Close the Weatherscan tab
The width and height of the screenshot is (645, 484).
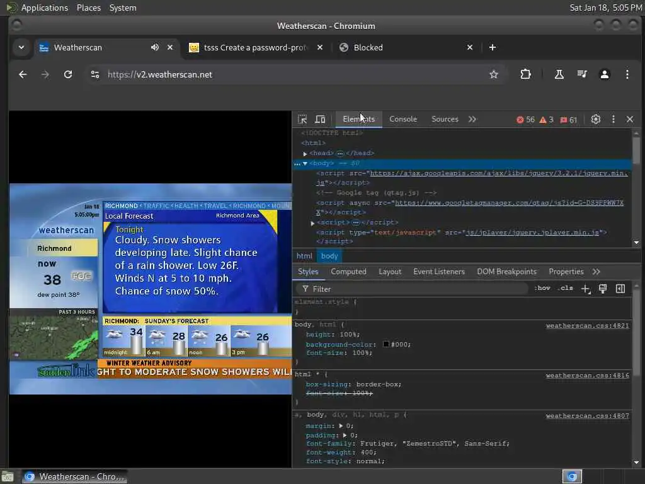click(x=170, y=47)
